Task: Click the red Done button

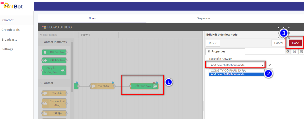Action: click(295, 43)
